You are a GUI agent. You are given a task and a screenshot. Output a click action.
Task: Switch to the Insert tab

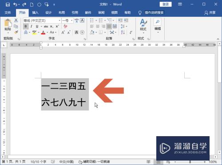point(35,12)
